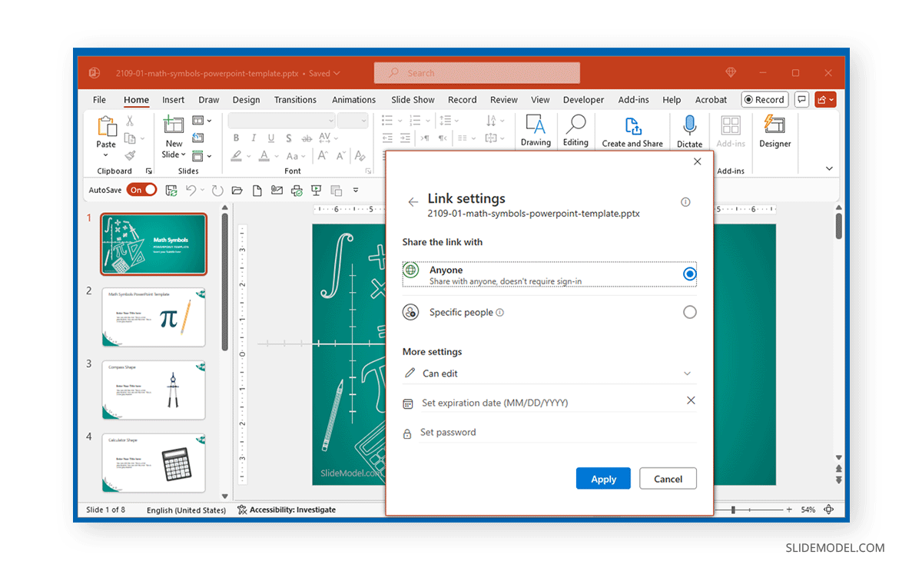922x571 pixels.
Task: Click the Cut scissors icon
Action: [130, 121]
